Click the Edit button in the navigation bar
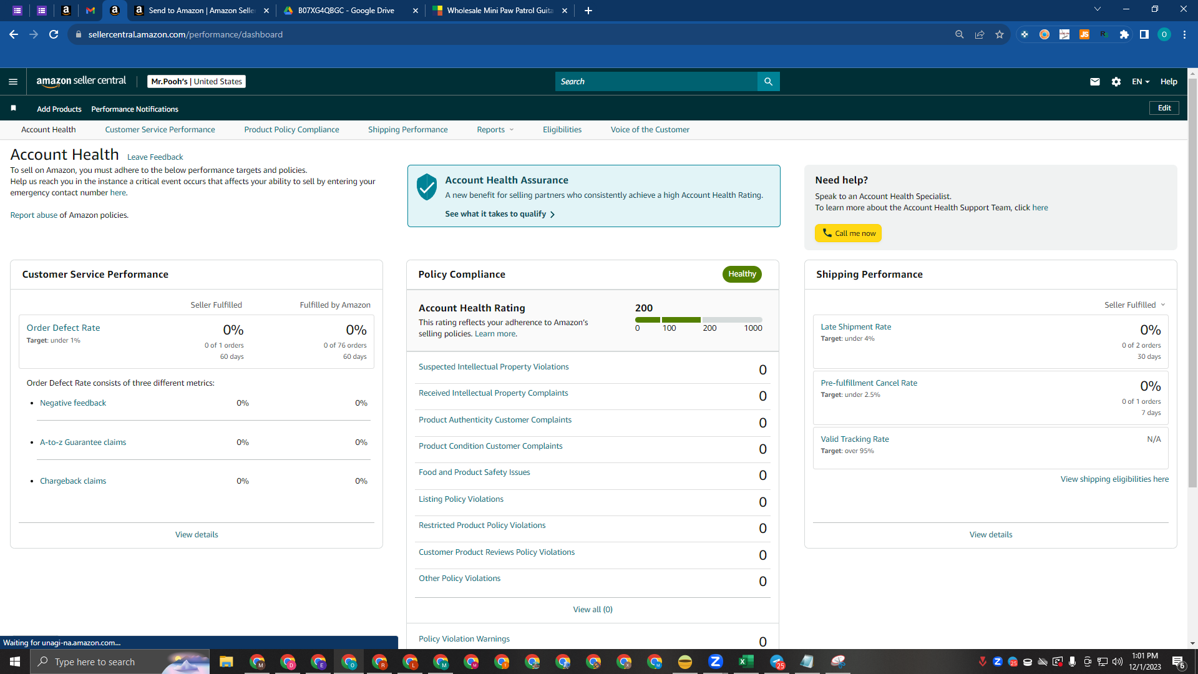1198x674 pixels. (1164, 108)
